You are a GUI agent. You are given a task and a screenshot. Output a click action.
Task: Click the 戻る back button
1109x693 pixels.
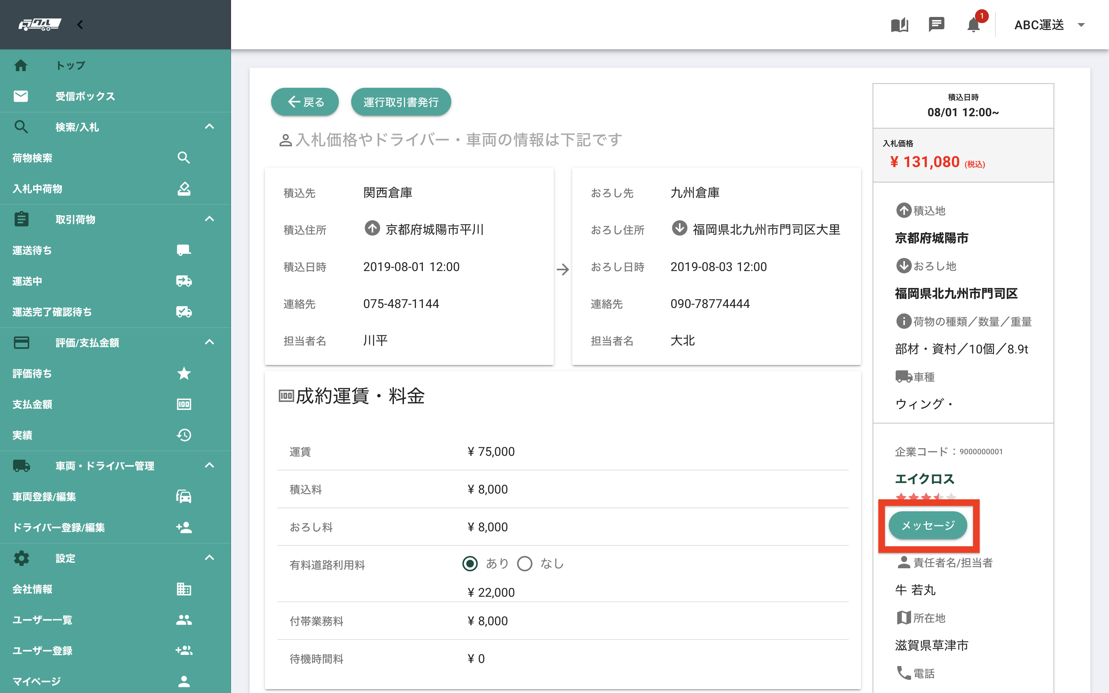click(305, 102)
